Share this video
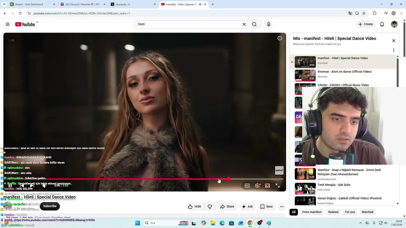 [x=227, y=206]
